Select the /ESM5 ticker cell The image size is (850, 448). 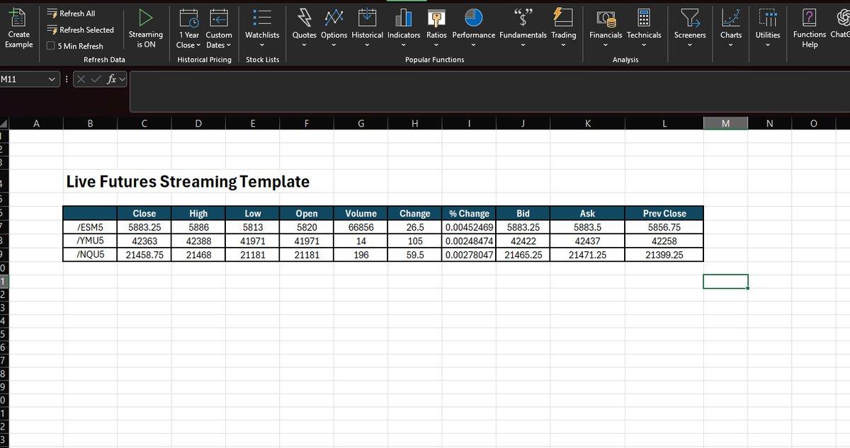click(x=90, y=227)
